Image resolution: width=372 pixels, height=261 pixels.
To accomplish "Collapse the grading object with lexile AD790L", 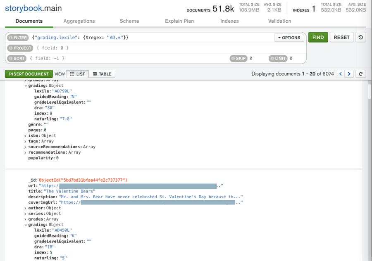I will coord(26,86).
